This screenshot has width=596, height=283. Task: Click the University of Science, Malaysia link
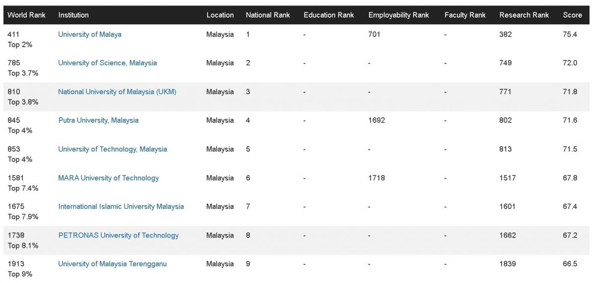coord(107,63)
